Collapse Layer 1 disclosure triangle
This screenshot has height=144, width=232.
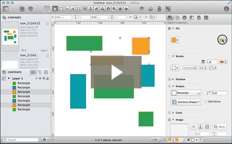coord(9,78)
